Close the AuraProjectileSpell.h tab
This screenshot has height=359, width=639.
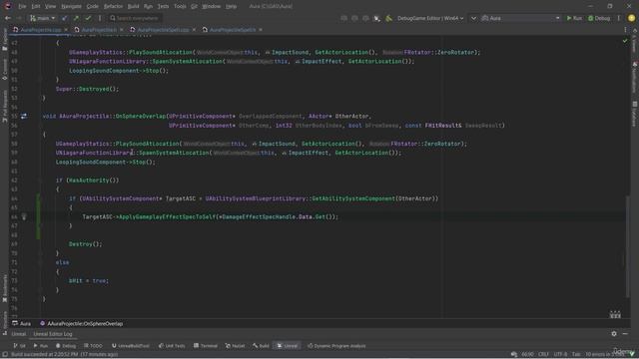[x=261, y=30]
